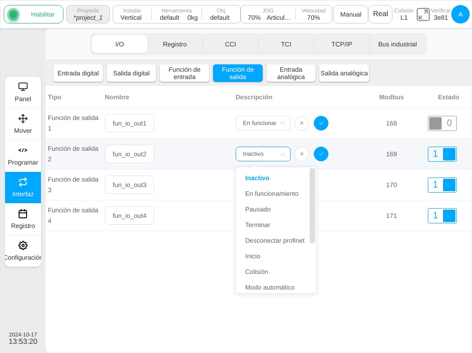Choose 'Modo automático' from the list

coord(273,287)
